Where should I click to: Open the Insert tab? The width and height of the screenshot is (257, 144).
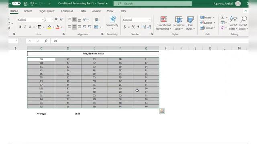(28, 11)
